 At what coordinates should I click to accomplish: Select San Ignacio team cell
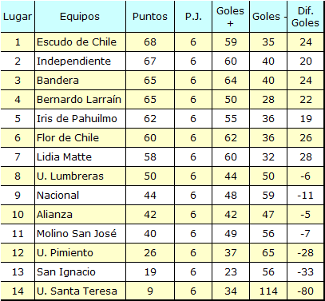pos(80,272)
